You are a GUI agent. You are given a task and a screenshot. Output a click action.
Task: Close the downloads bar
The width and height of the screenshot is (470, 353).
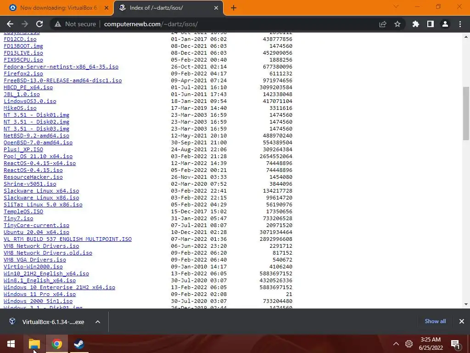462,321
